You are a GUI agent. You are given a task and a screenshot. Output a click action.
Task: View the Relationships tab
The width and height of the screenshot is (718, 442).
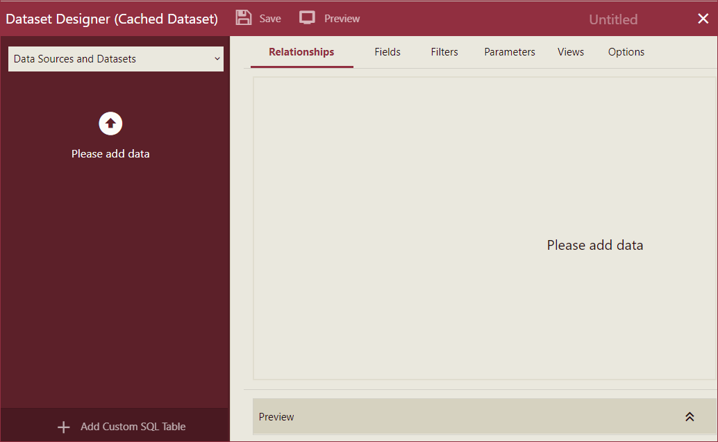[x=301, y=51]
